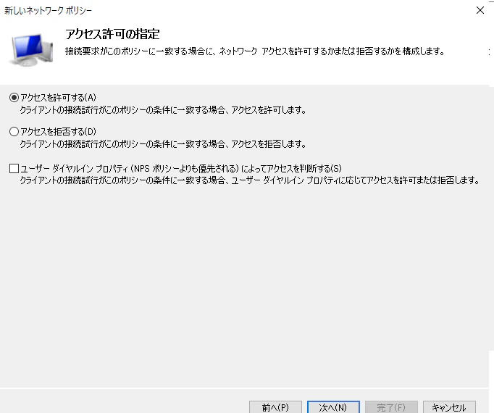Viewport: 494px width, 413px height.
Task: Click the アクセス許可の指定 heading
Action: (112, 34)
